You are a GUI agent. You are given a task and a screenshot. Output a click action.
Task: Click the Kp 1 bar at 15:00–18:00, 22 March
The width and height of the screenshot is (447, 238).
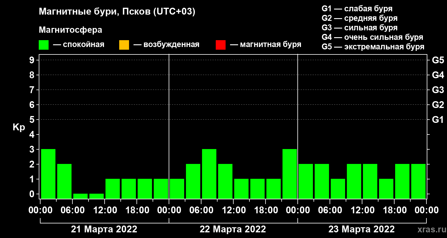click(x=257, y=189)
